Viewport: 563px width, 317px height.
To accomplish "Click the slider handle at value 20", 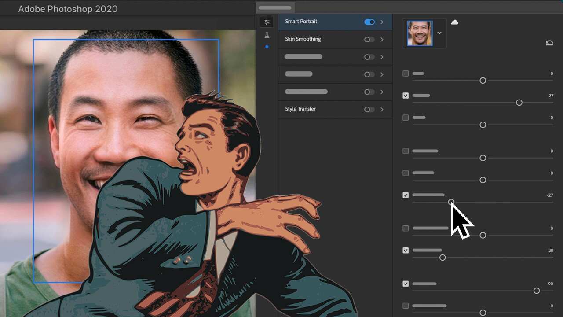I will tap(442, 258).
